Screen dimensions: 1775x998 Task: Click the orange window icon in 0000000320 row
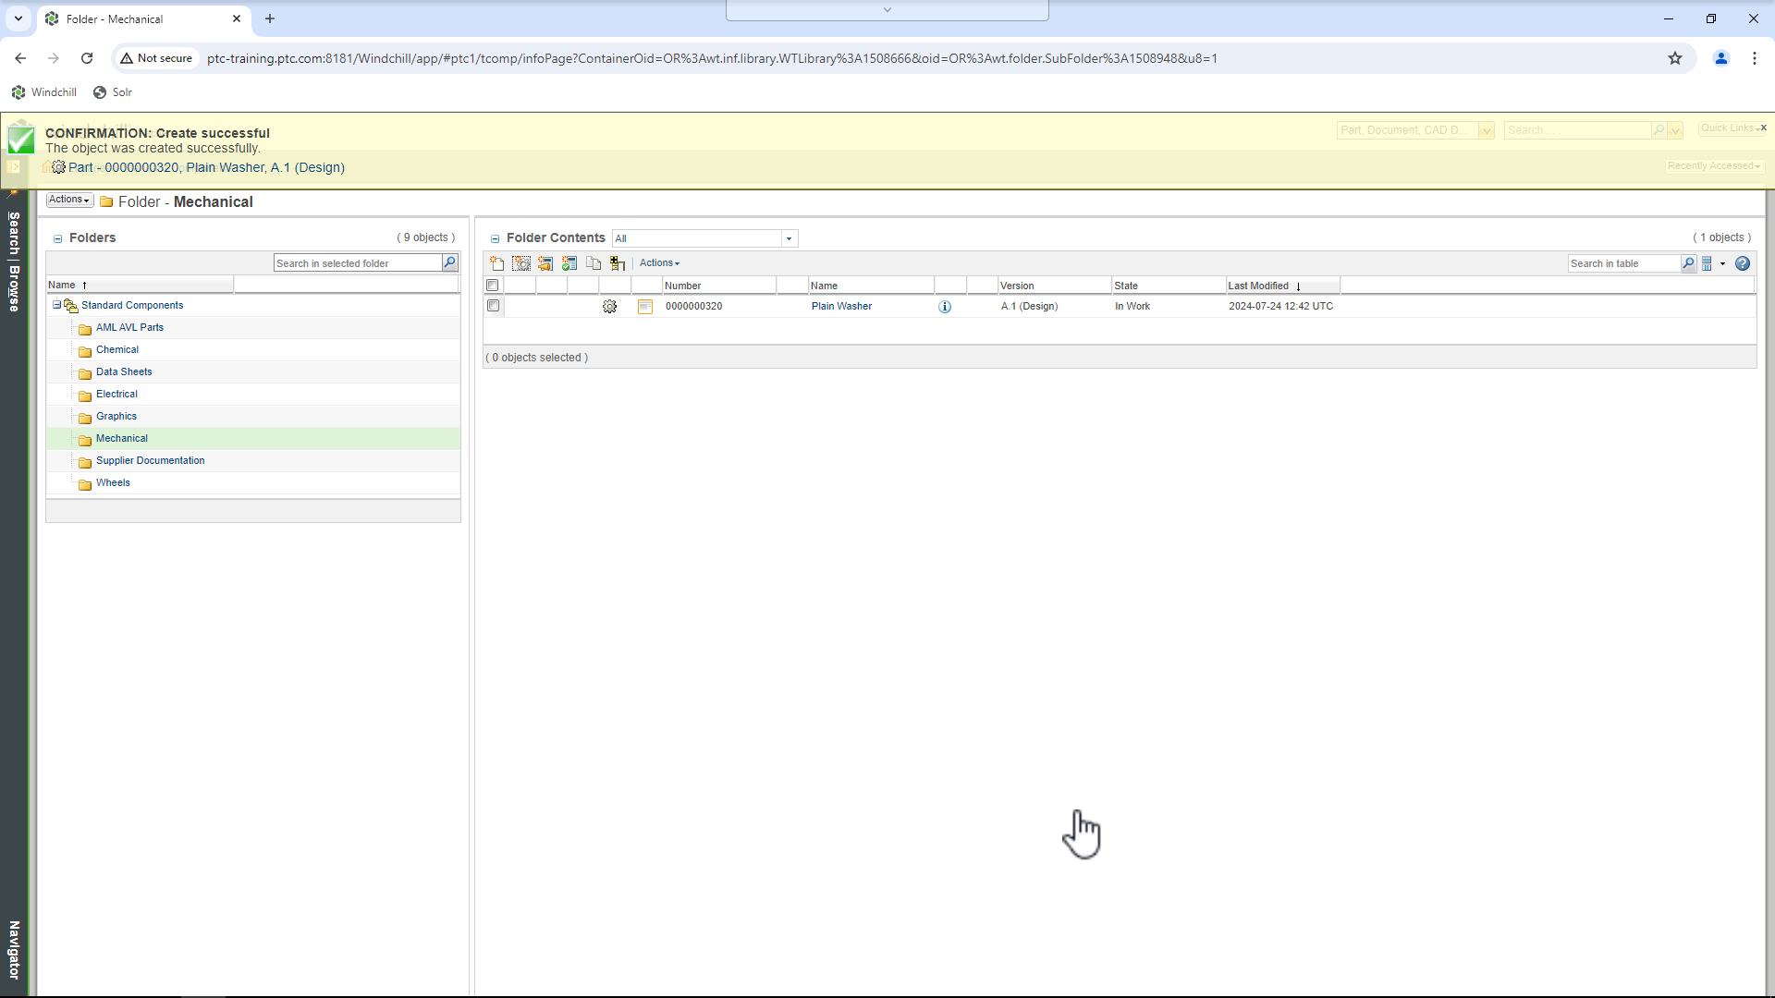click(645, 307)
